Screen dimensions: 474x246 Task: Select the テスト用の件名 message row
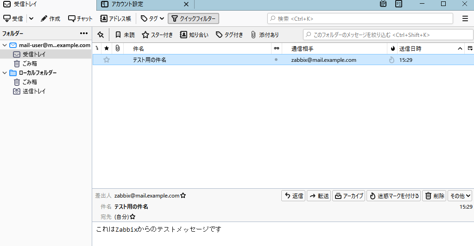pos(283,60)
